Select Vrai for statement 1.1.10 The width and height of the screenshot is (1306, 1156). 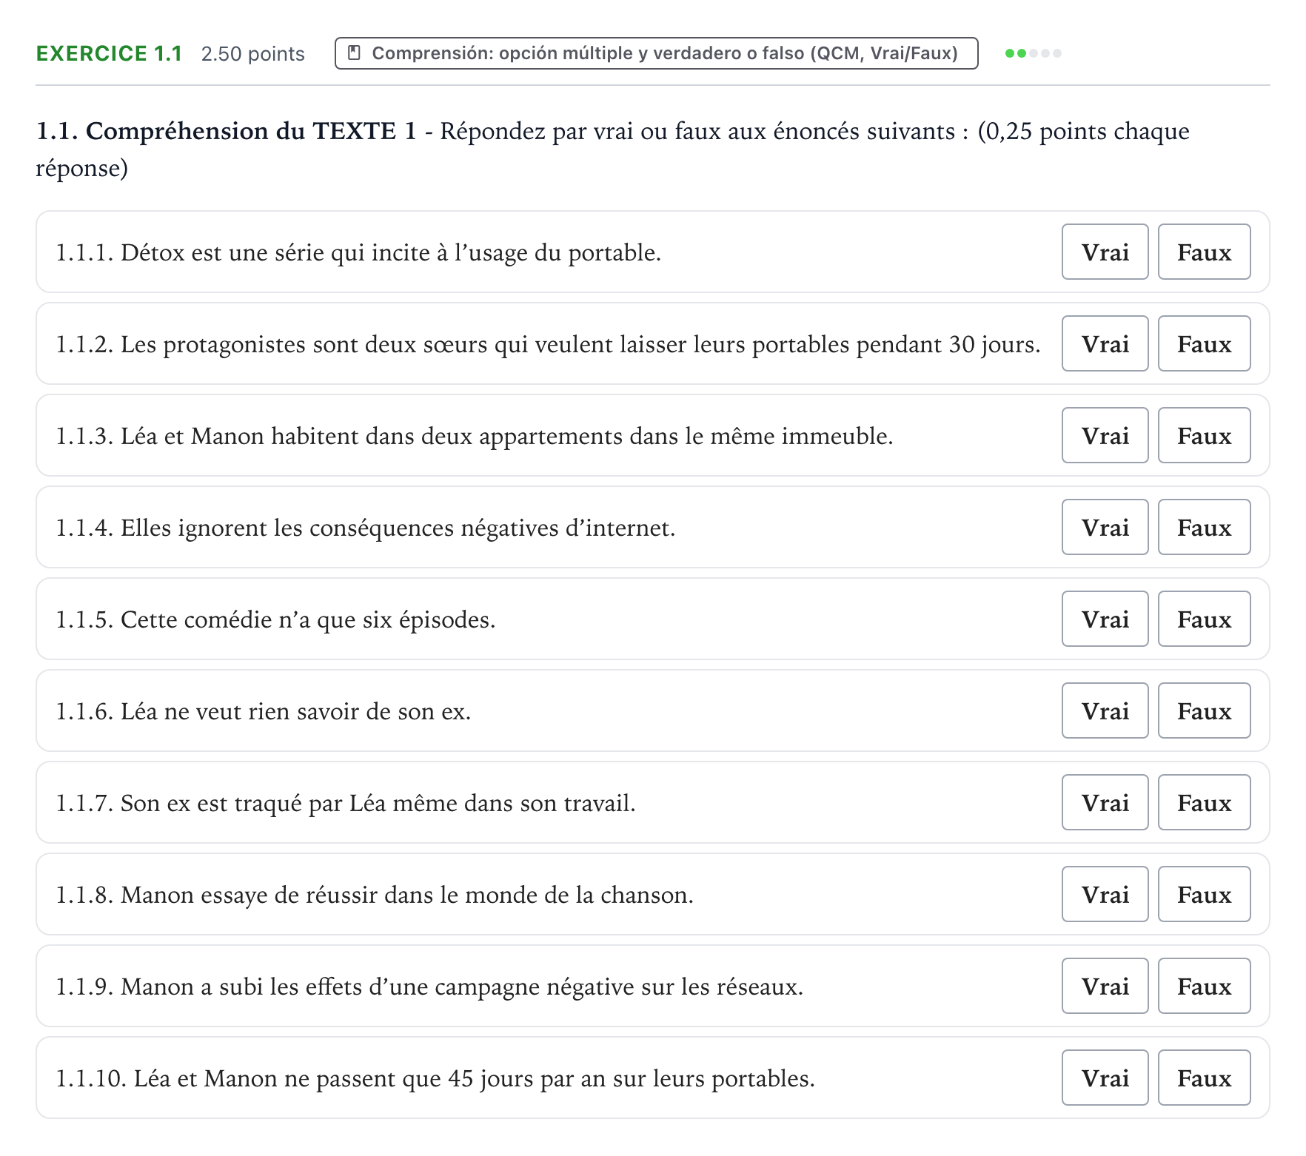(x=1105, y=1078)
